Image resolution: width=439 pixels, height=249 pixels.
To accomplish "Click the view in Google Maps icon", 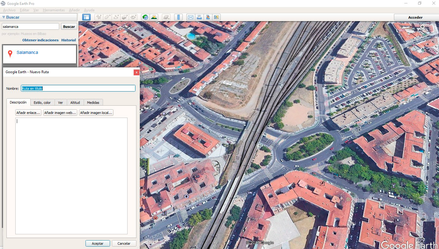I will (216, 17).
